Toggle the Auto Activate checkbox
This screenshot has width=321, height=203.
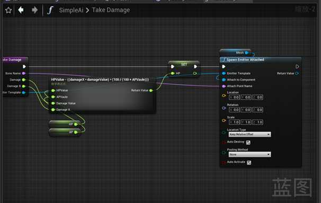coord(249,163)
